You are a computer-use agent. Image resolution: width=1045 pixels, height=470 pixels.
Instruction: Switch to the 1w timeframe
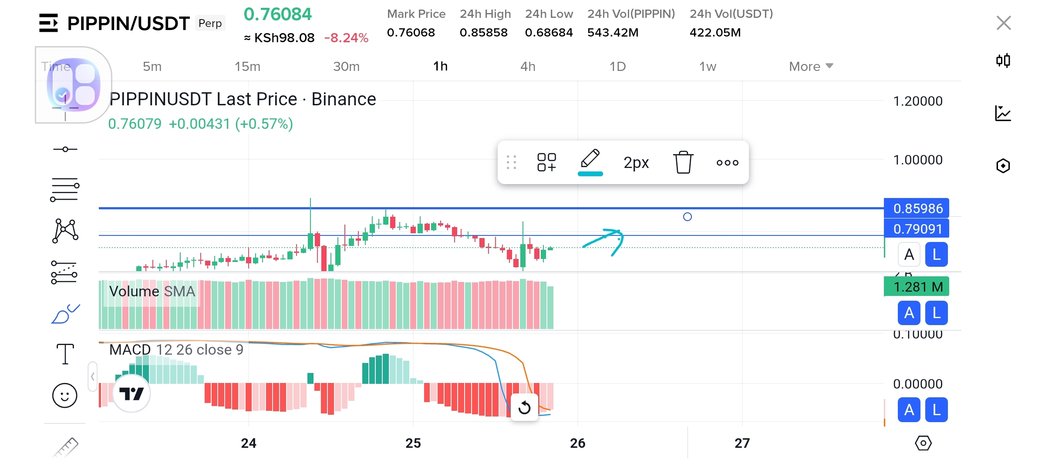click(708, 67)
